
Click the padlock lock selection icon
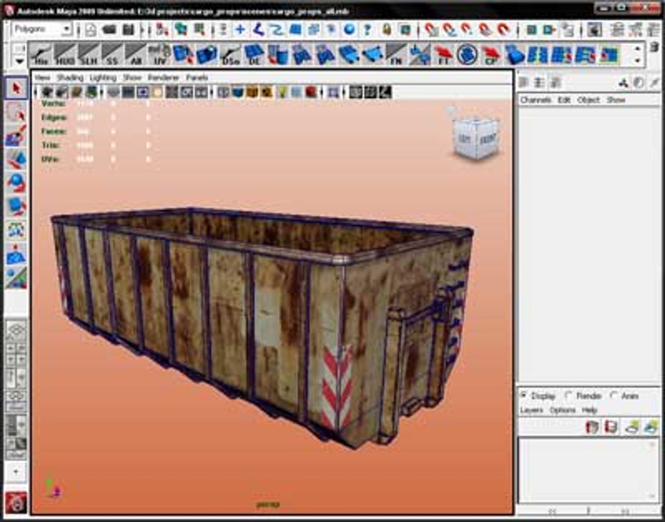tap(387, 29)
